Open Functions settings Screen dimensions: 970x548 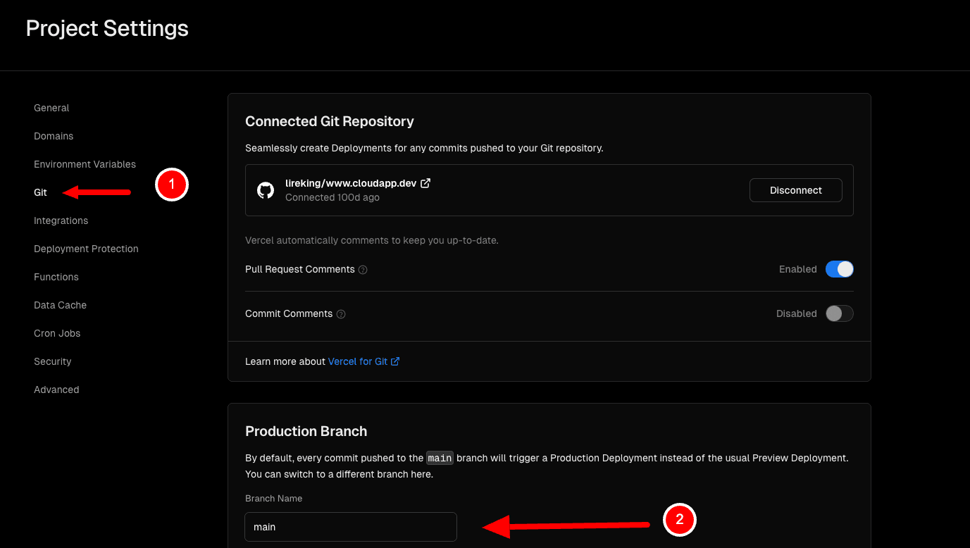[56, 277]
